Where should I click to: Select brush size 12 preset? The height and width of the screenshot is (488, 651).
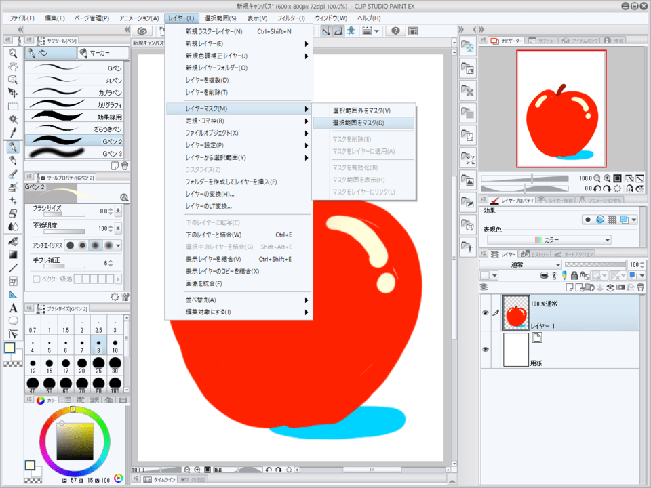[33, 366]
